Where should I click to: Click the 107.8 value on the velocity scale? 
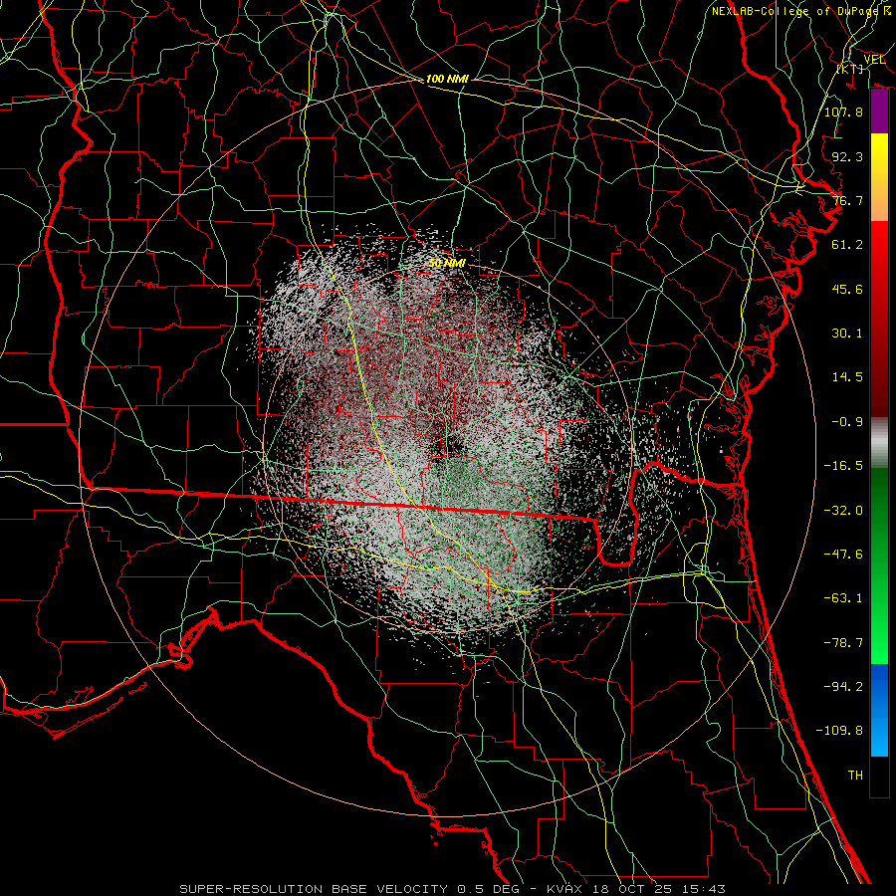843,112
